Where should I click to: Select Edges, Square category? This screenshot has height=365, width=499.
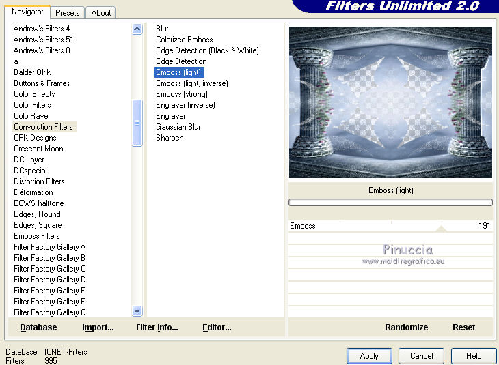coord(38,225)
